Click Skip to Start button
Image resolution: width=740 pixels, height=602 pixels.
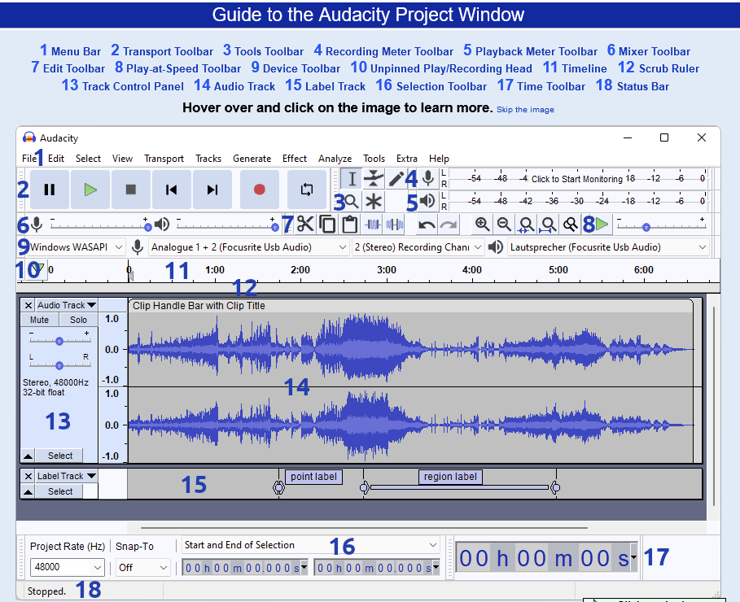click(172, 190)
